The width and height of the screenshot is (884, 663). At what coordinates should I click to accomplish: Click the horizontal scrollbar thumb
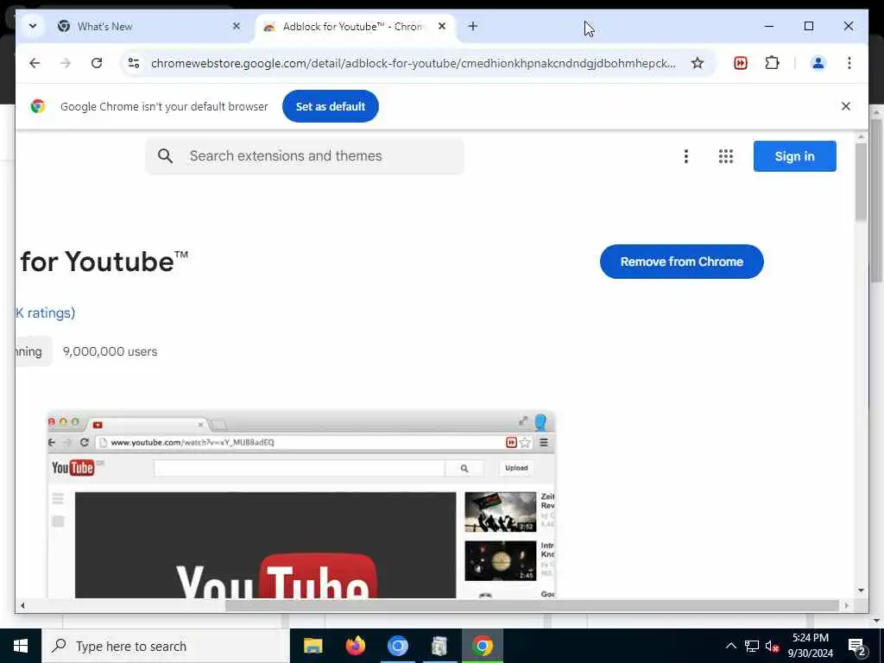coord(532,605)
